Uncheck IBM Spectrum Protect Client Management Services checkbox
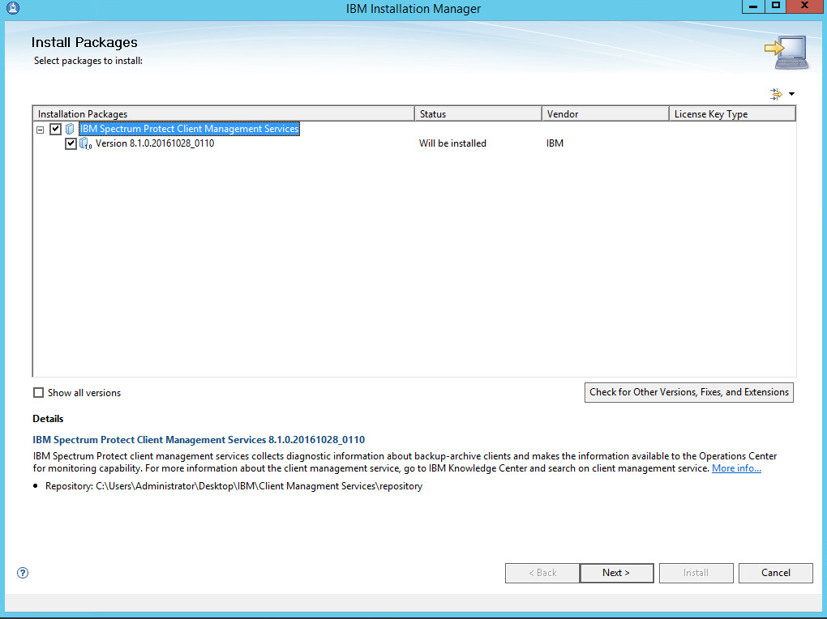 click(x=56, y=130)
